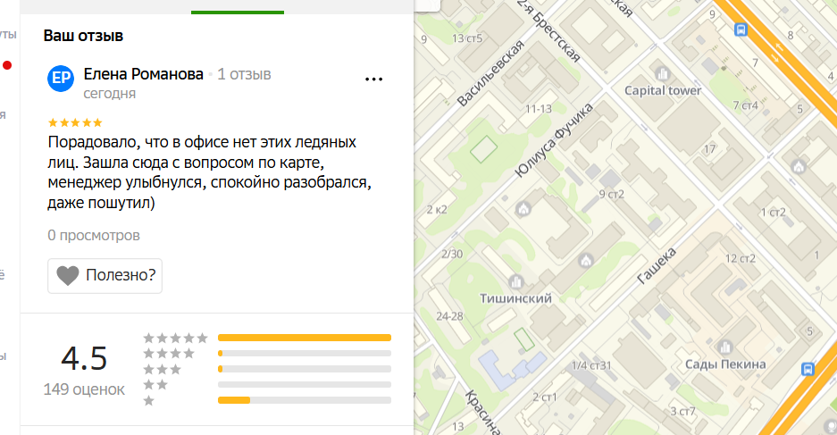Click the "149 оценок" count
The height and width of the screenshot is (435, 837).
[x=84, y=389]
